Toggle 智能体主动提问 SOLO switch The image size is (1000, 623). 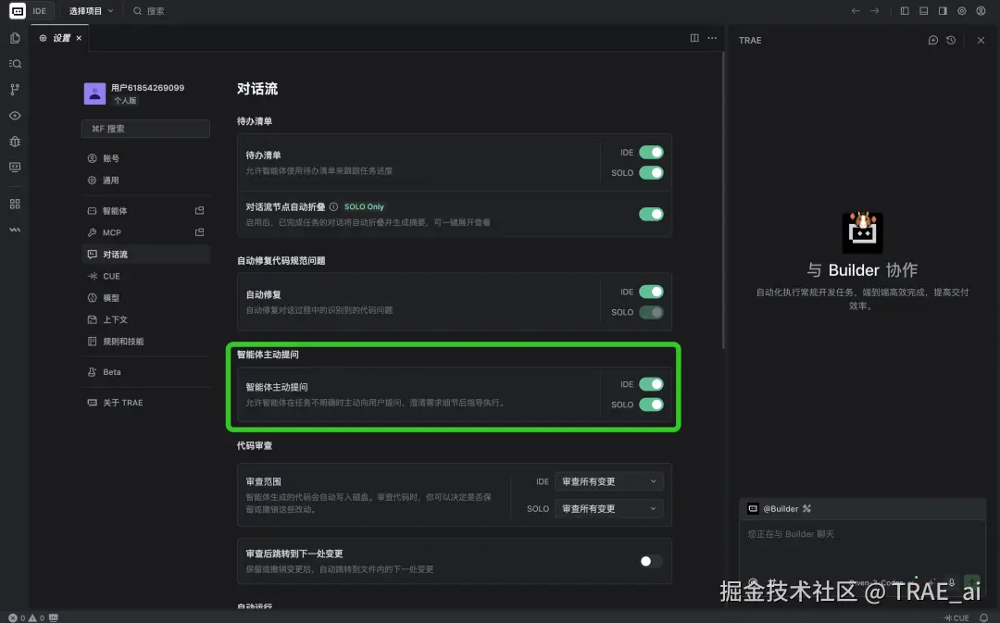tap(651, 405)
